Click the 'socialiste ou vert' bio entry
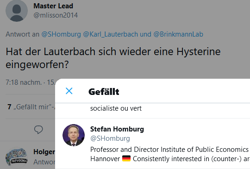The image size is (250, 169). tap(116, 108)
